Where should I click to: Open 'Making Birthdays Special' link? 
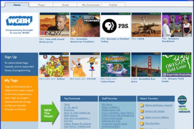[158, 105]
